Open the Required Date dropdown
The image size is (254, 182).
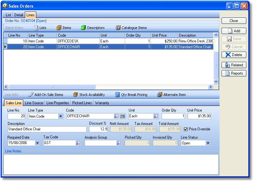(x=38, y=143)
